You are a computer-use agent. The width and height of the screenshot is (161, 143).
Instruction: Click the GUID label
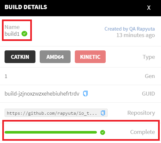point(148,94)
